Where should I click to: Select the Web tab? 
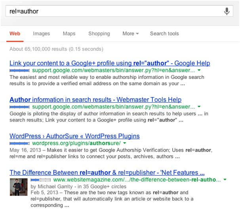[15, 34]
